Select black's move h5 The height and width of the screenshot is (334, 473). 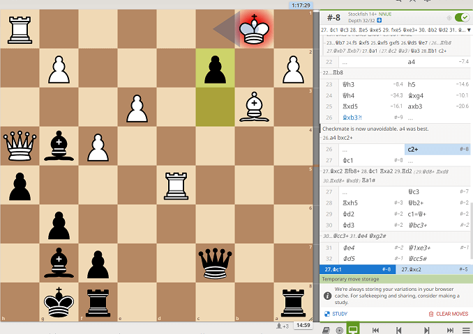pos(437,84)
